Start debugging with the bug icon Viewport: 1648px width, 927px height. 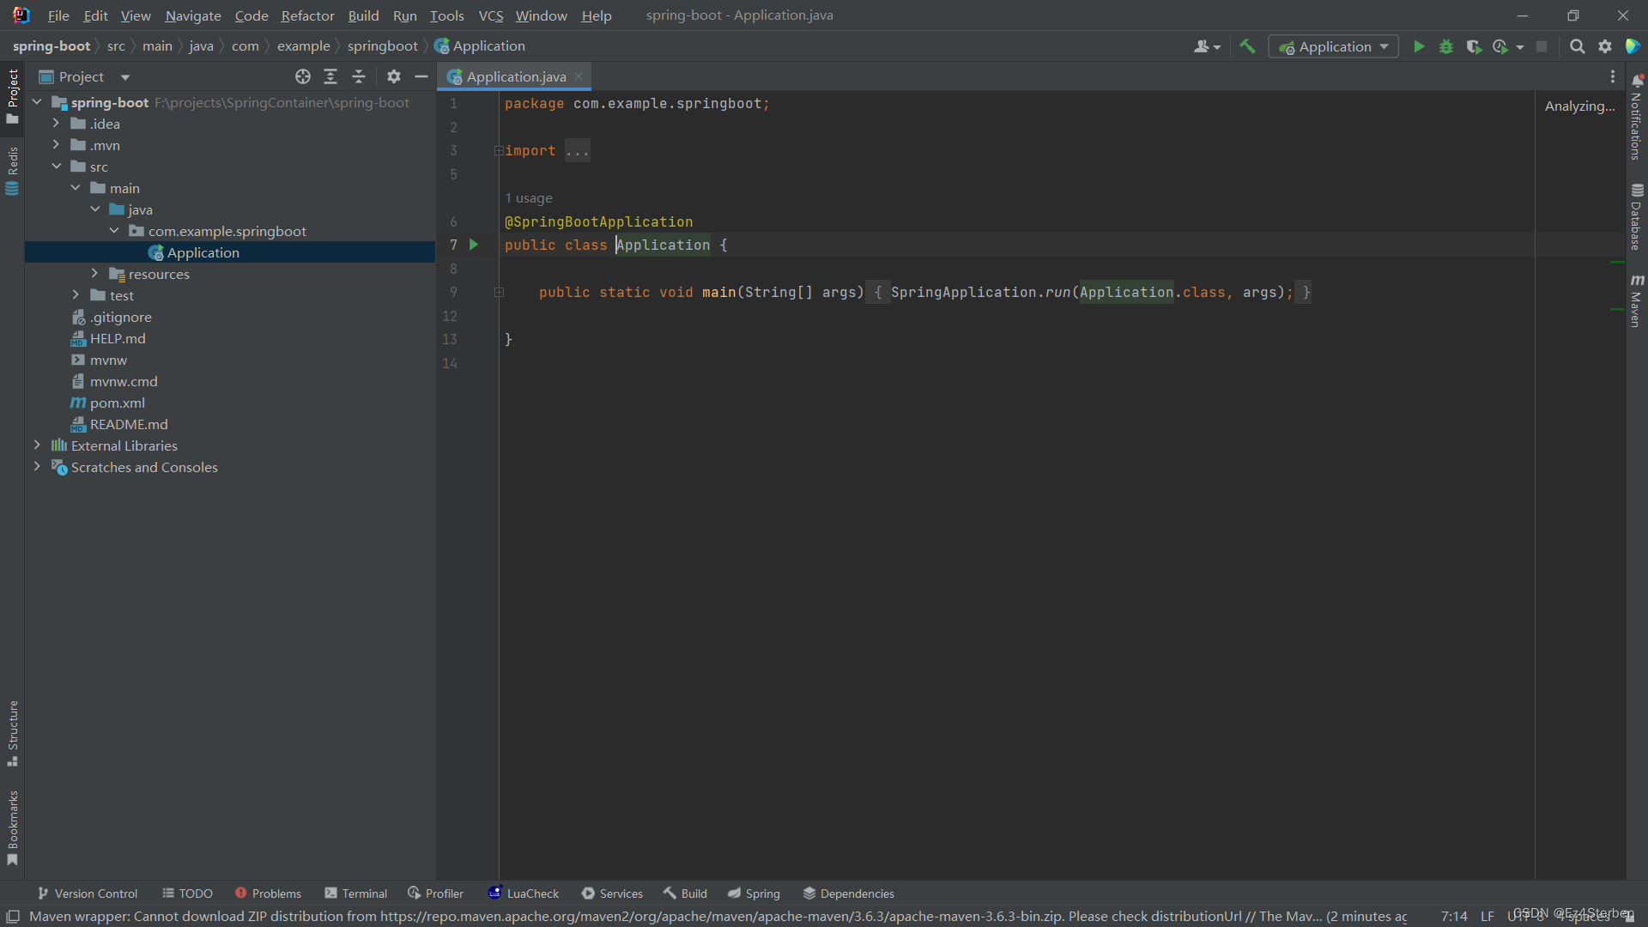pyautogui.click(x=1446, y=46)
